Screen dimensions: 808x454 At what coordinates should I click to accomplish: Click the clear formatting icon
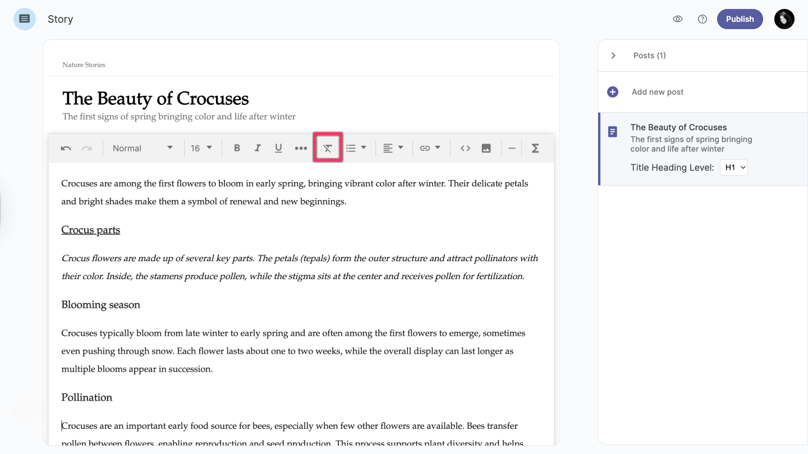coord(328,149)
